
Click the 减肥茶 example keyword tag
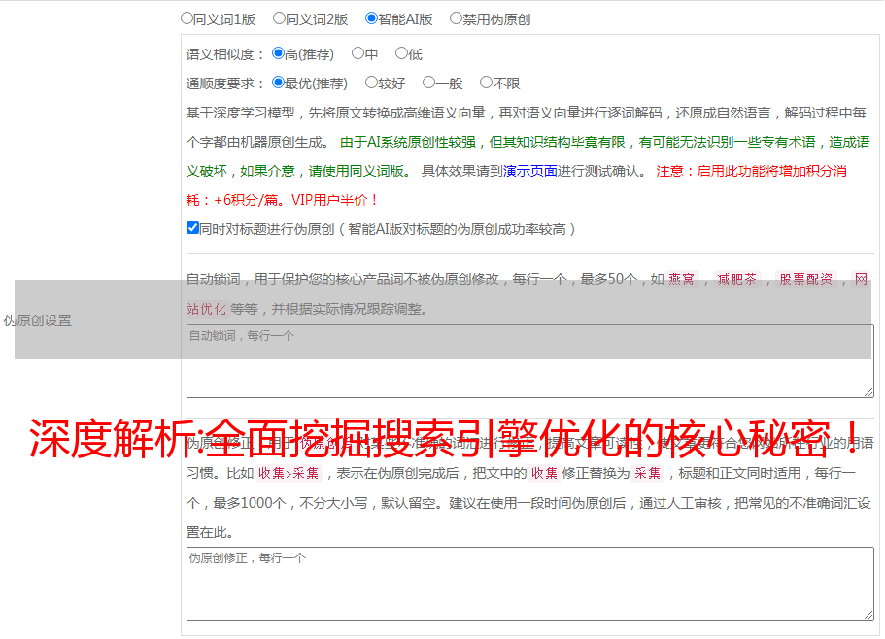(736, 279)
